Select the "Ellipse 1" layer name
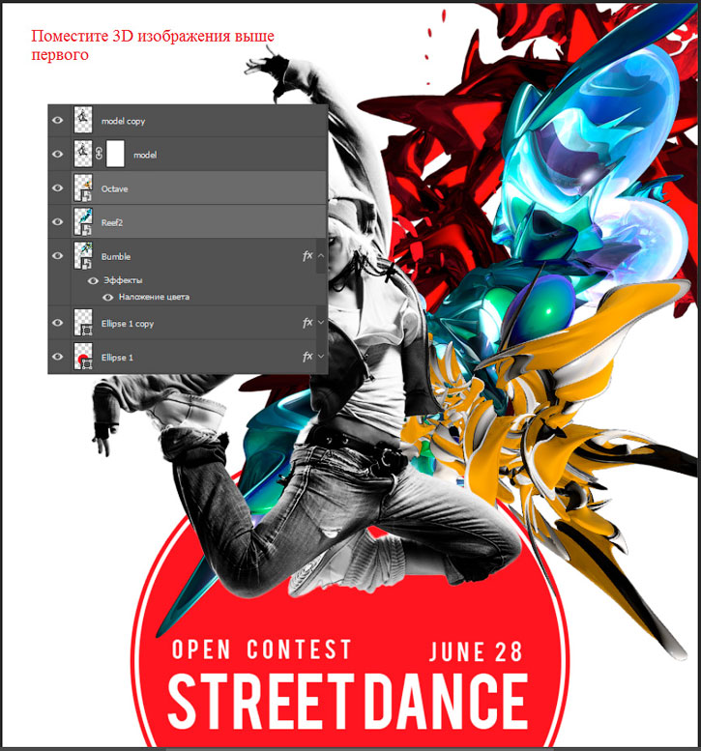This screenshot has width=701, height=751. coord(117,358)
